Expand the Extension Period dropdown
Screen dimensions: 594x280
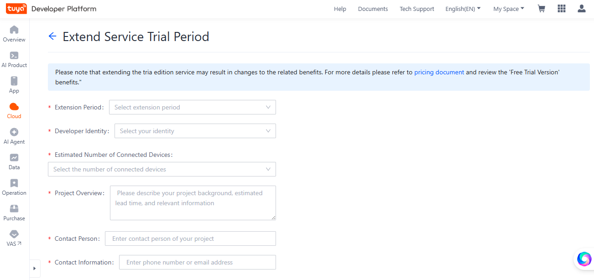pos(193,107)
